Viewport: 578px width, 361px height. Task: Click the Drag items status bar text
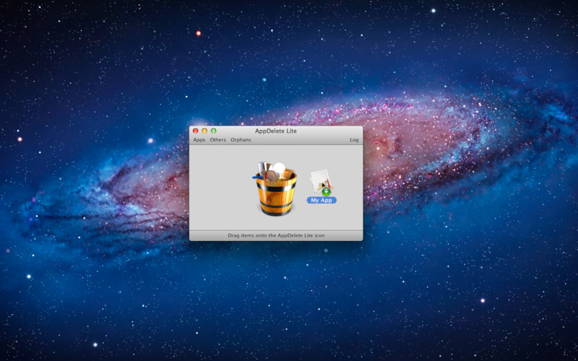(x=276, y=235)
